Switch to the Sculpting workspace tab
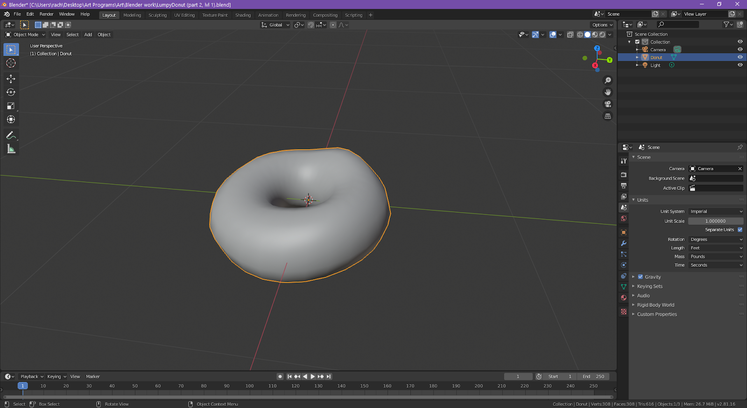Viewport: 747px width, 408px height. click(157, 15)
